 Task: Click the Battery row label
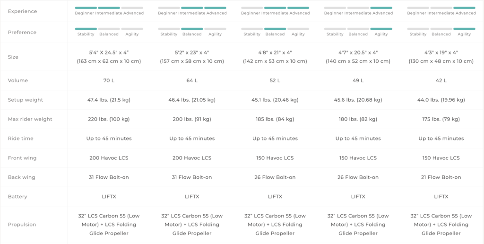tap(17, 197)
